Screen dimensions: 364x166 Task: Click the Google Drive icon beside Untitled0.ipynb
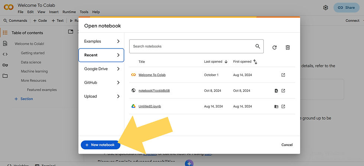point(133,106)
